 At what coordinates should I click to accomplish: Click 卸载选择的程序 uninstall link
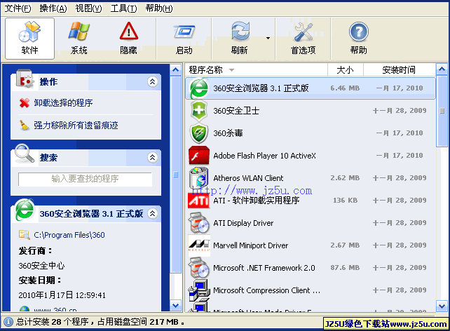click(x=63, y=102)
